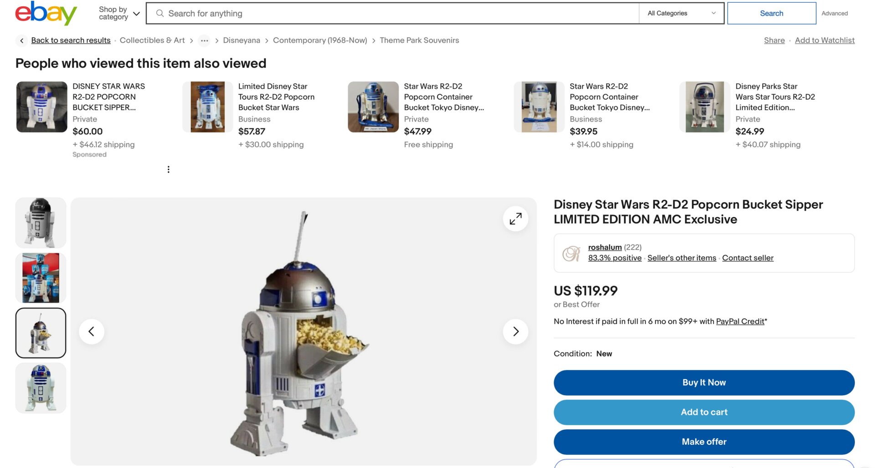Click the back arrow before search results
Image resolution: width=875 pixels, height=468 pixels.
tap(21, 41)
